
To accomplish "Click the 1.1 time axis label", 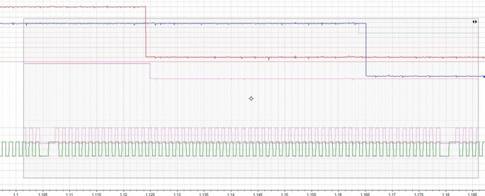I will click(16, 194).
